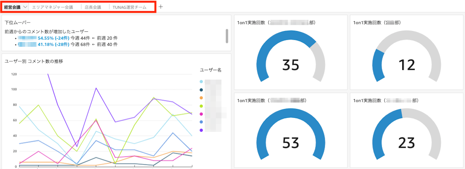Click the text 今週 68件 ← 前週 40 件
465x169 pixels.
94,44
